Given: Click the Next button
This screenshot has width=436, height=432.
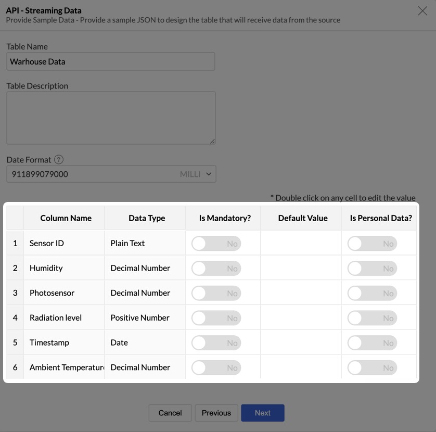Looking at the screenshot, I should click(262, 413).
